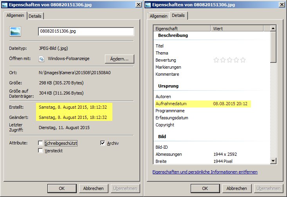This screenshot has width=287, height=197.
Task: Click the Windows-Fotoanzeige app icon
Action: (42, 59)
